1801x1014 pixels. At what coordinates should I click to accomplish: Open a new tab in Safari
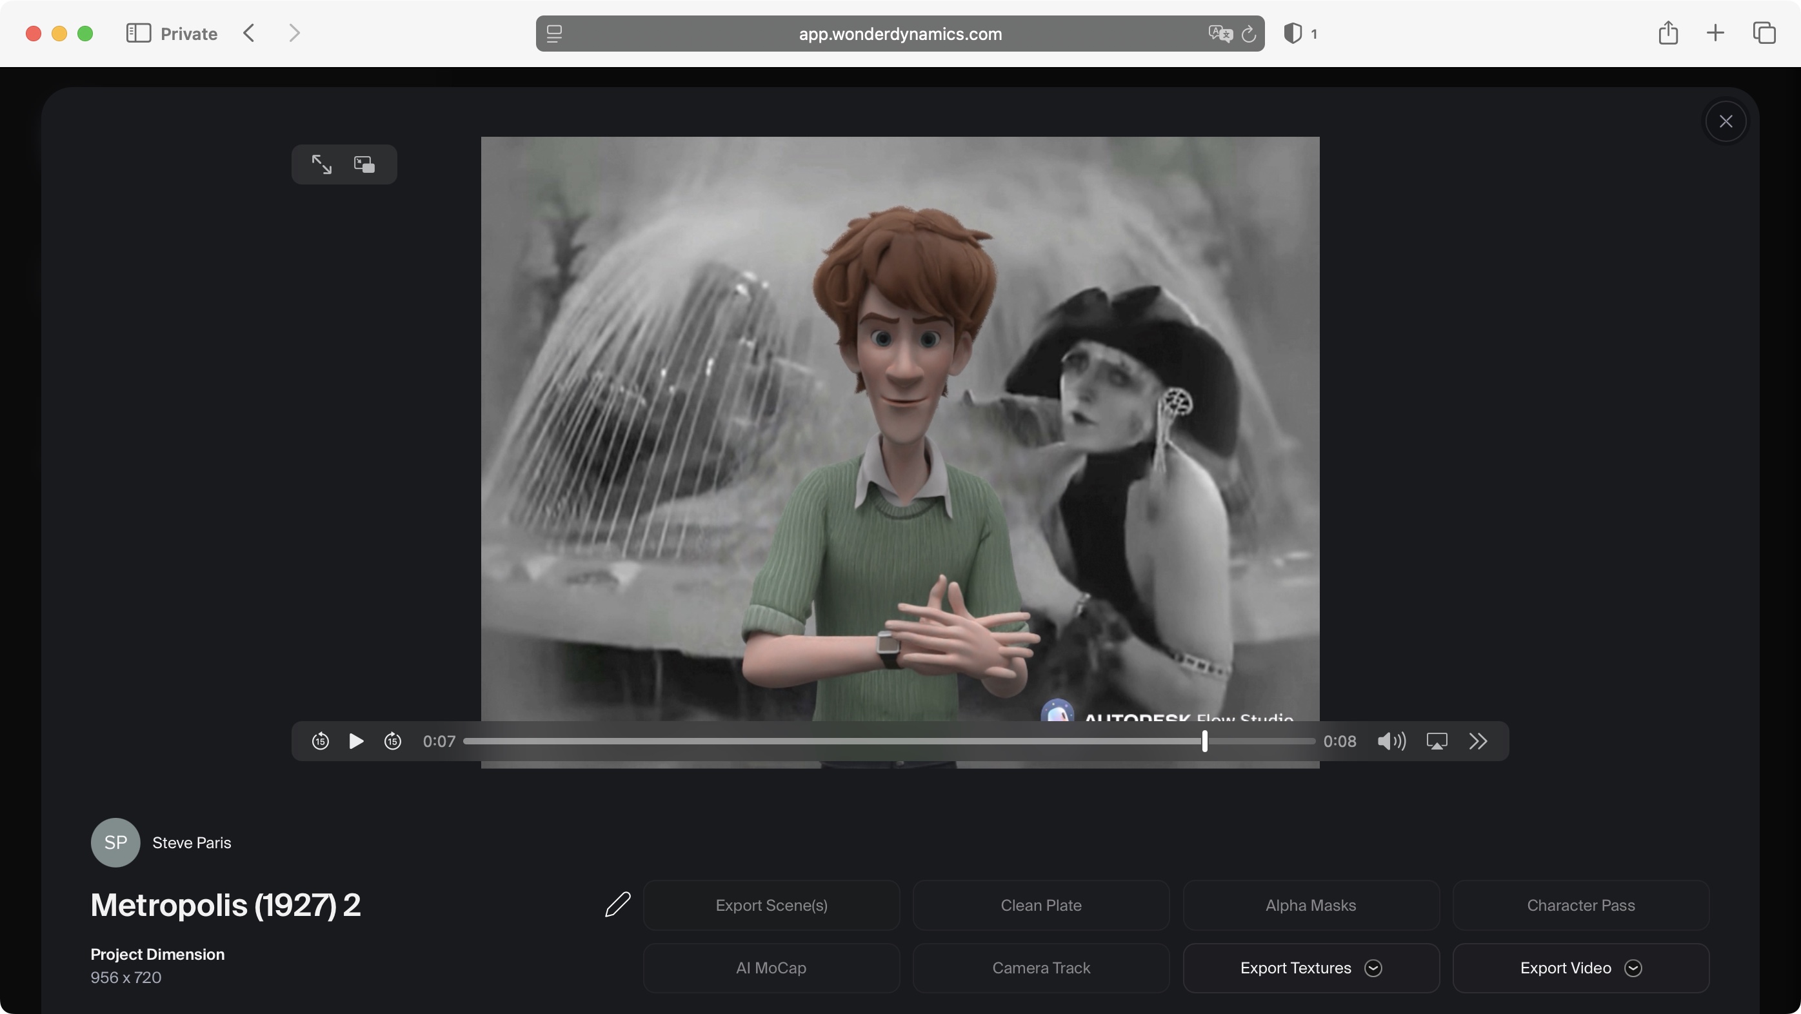click(x=1715, y=33)
